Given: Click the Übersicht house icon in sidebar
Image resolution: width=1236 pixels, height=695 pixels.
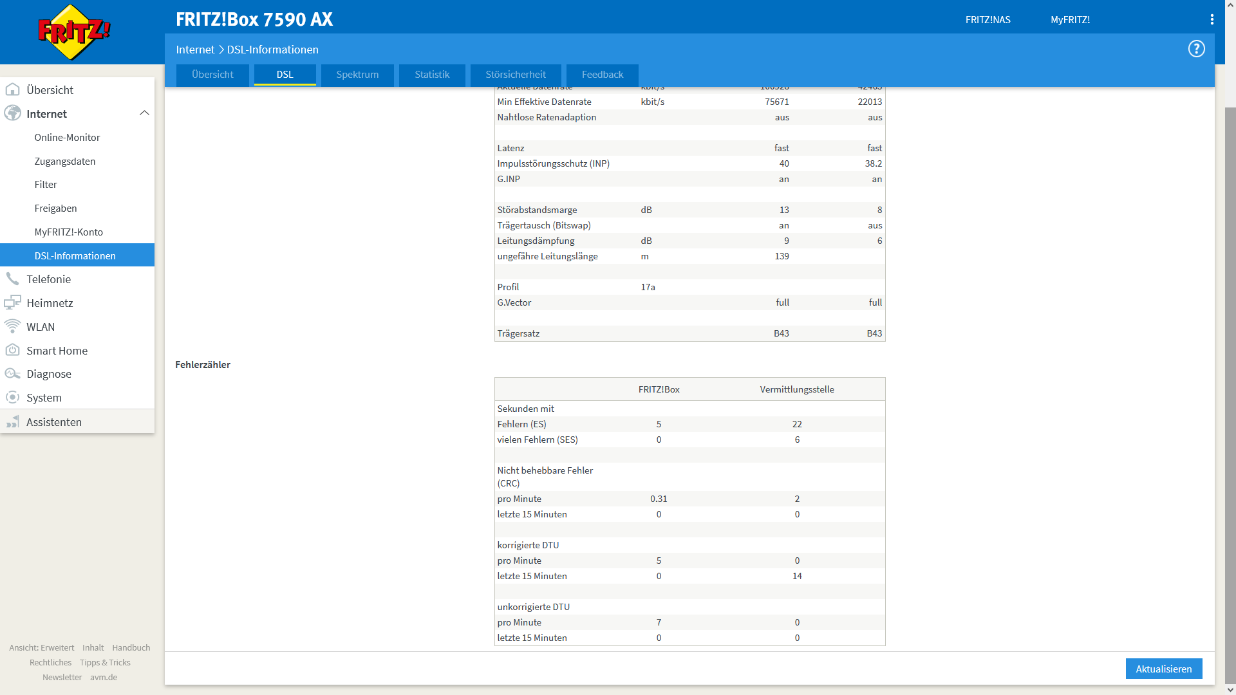Looking at the screenshot, I should [x=12, y=90].
